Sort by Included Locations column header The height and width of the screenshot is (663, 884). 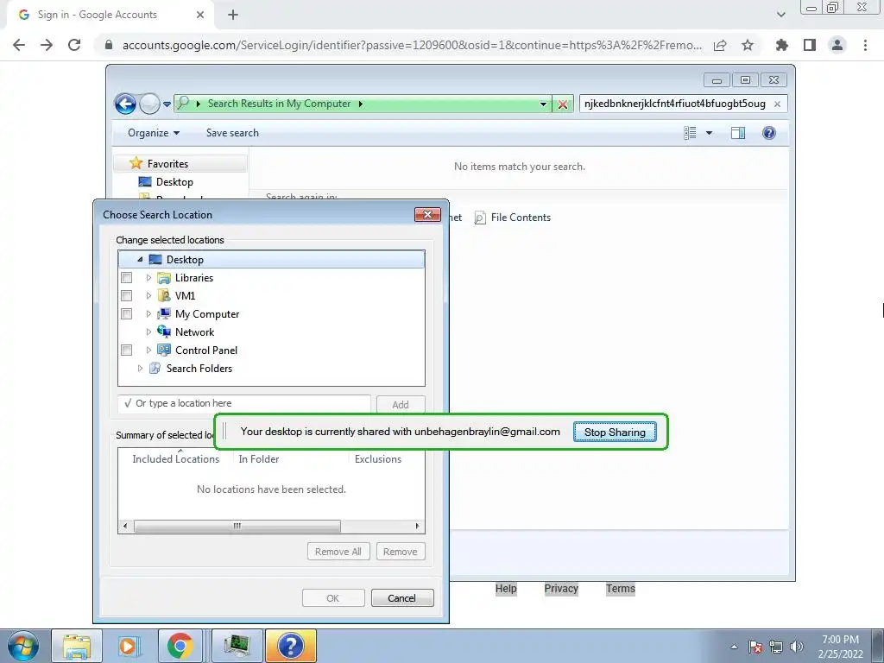175,459
